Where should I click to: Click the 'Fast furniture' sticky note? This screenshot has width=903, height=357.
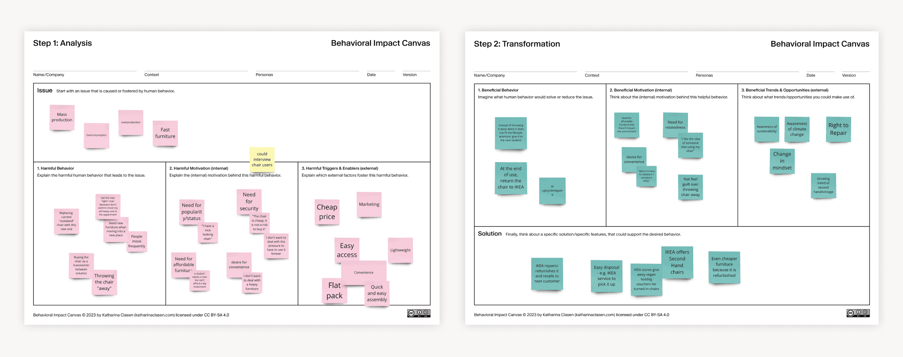coord(165,133)
